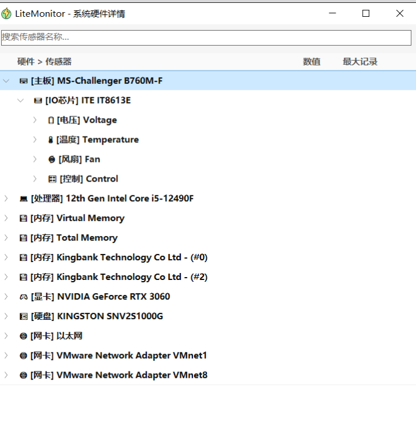Select the [内存] Virtual Memory text
Screen dimensions: 416x435
point(77,218)
